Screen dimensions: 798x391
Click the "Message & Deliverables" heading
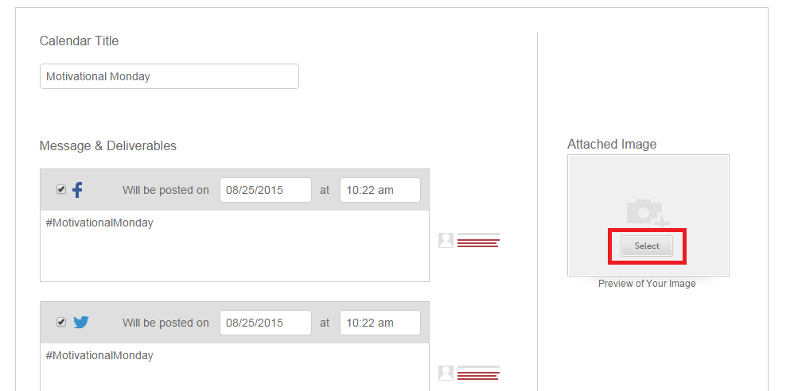108,146
